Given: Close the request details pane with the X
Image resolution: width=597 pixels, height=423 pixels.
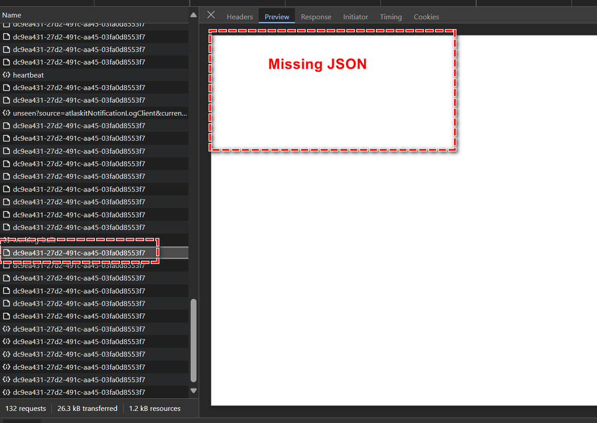Looking at the screenshot, I should coord(210,16).
